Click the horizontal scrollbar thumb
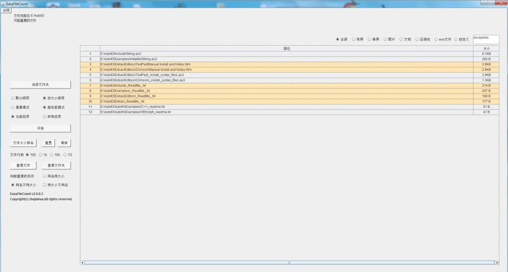This screenshot has width=508, height=272. coord(289,263)
